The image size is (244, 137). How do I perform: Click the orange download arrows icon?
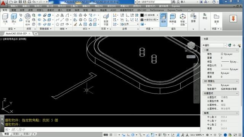[x=233, y=19]
